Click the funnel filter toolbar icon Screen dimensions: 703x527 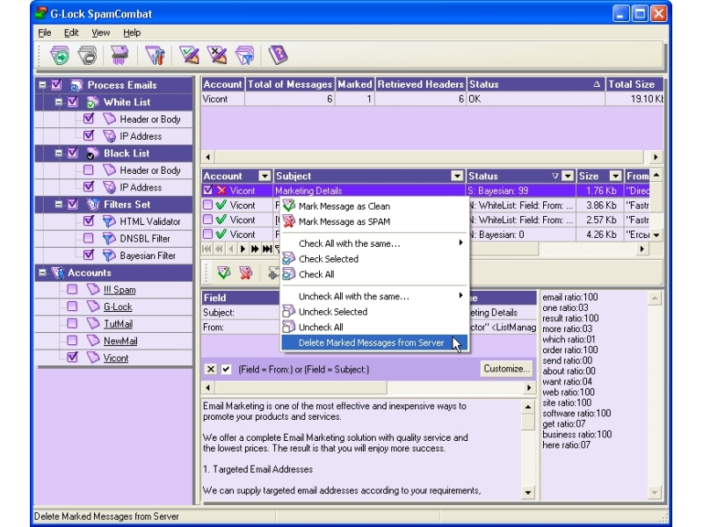(245, 55)
